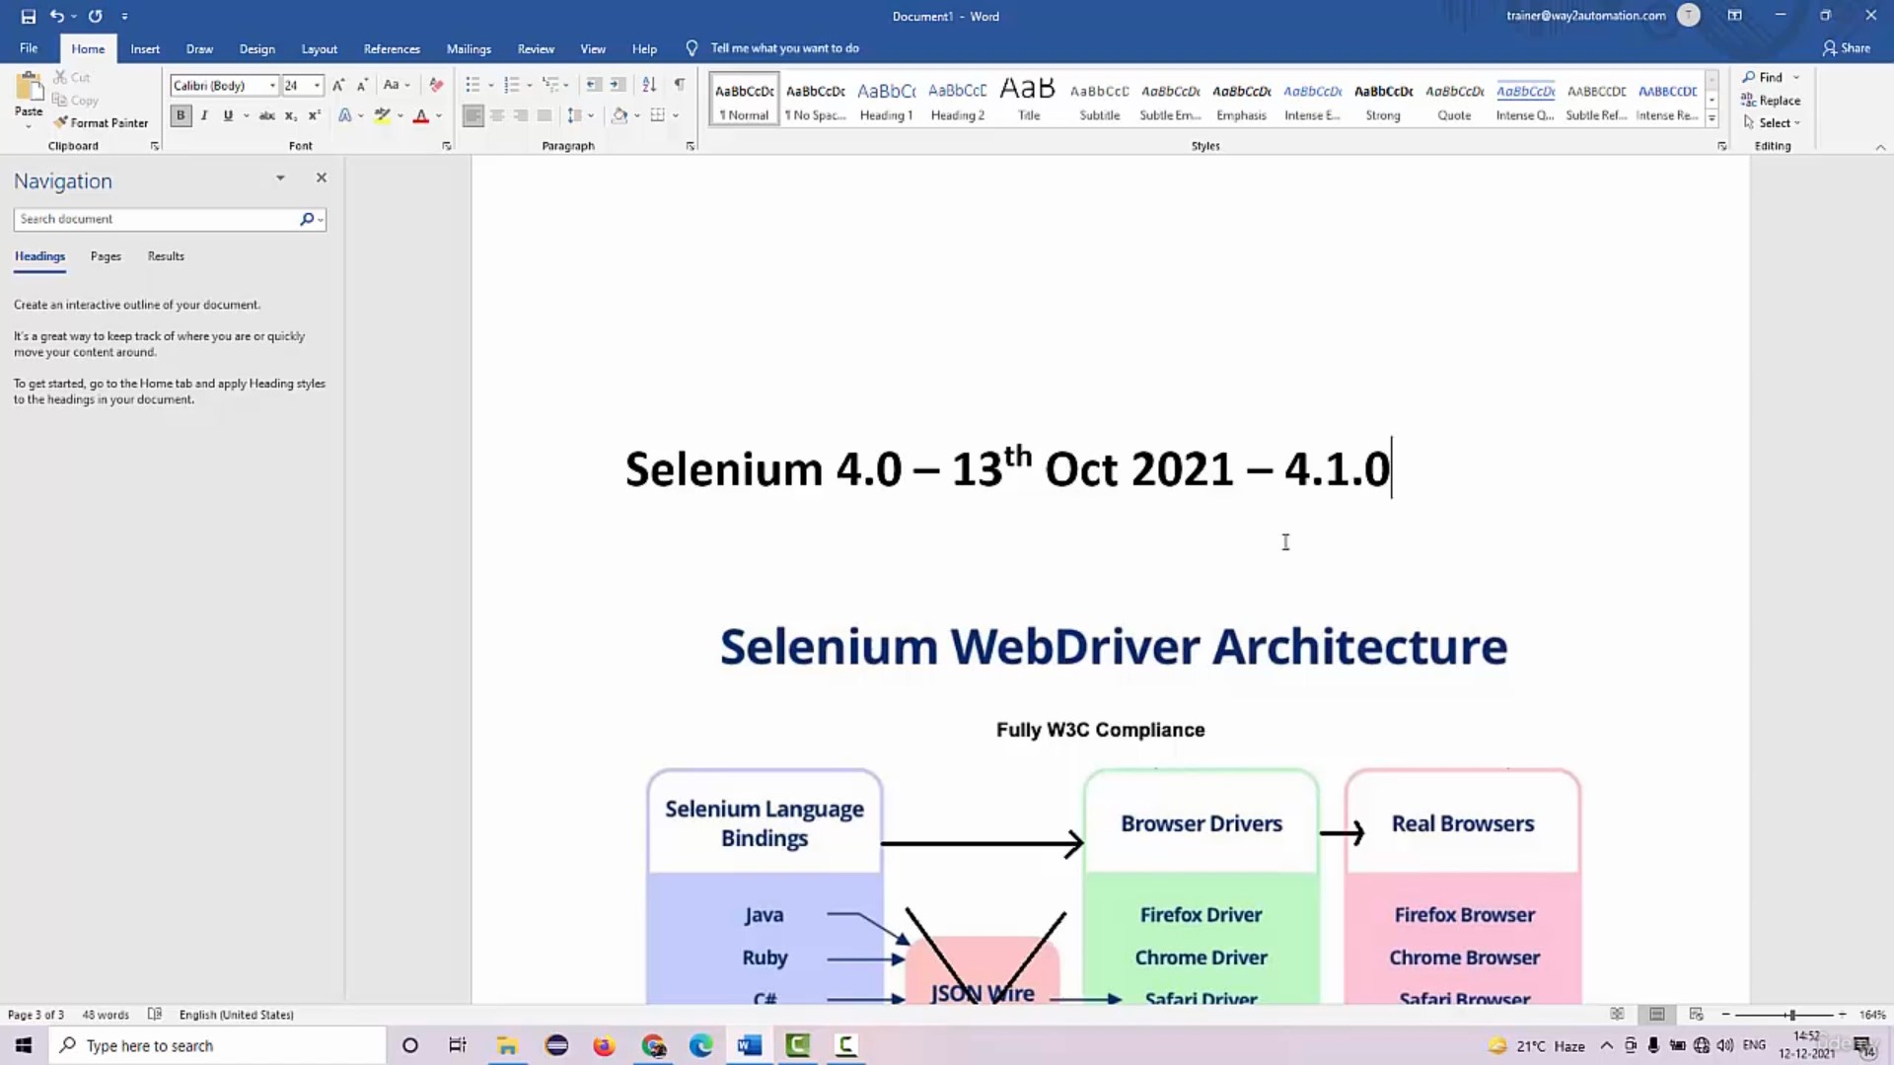Open Word from Windows taskbar
1894x1065 pixels.
coord(750,1045)
